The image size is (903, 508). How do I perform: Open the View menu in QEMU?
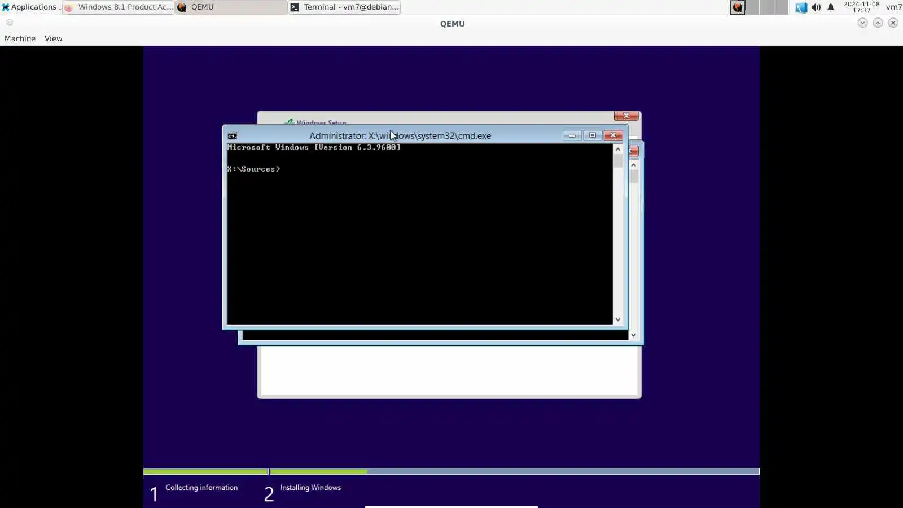54,38
